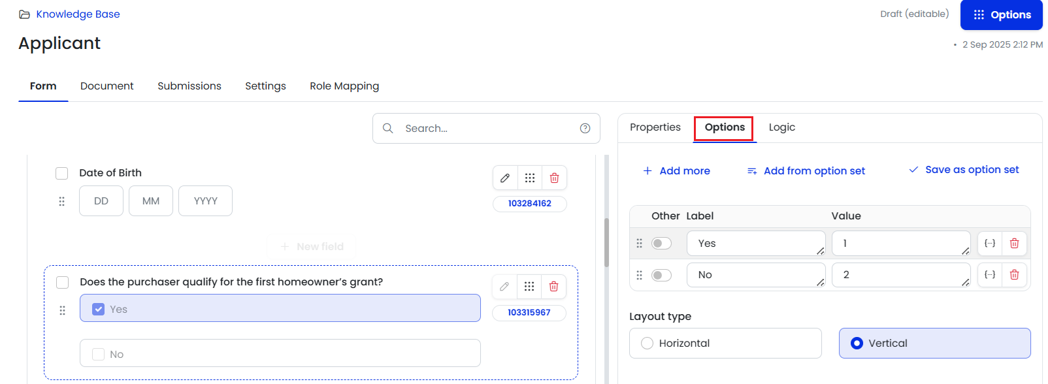The image size is (1048, 384).
Task: Switch to the Properties tab
Action: [655, 127]
